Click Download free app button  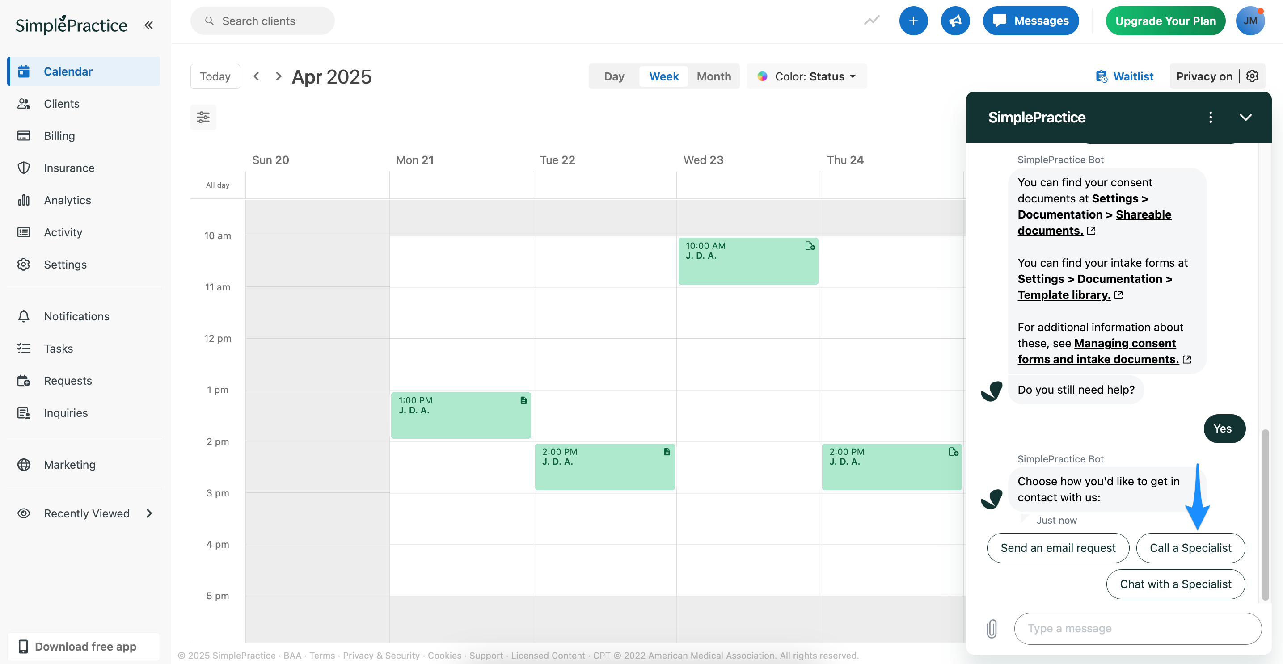pyautogui.click(x=84, y=646)
